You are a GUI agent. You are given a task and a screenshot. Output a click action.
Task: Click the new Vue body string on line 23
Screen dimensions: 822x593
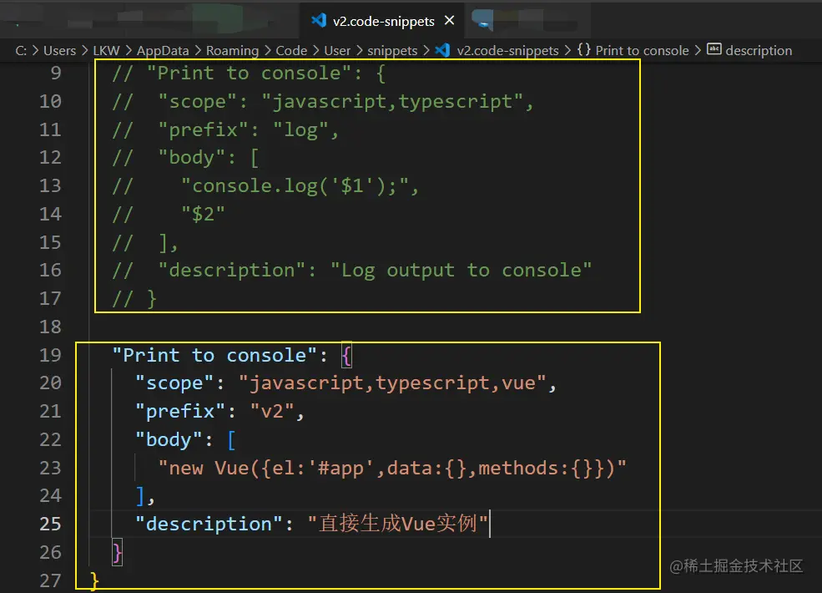tap(392, 468)
